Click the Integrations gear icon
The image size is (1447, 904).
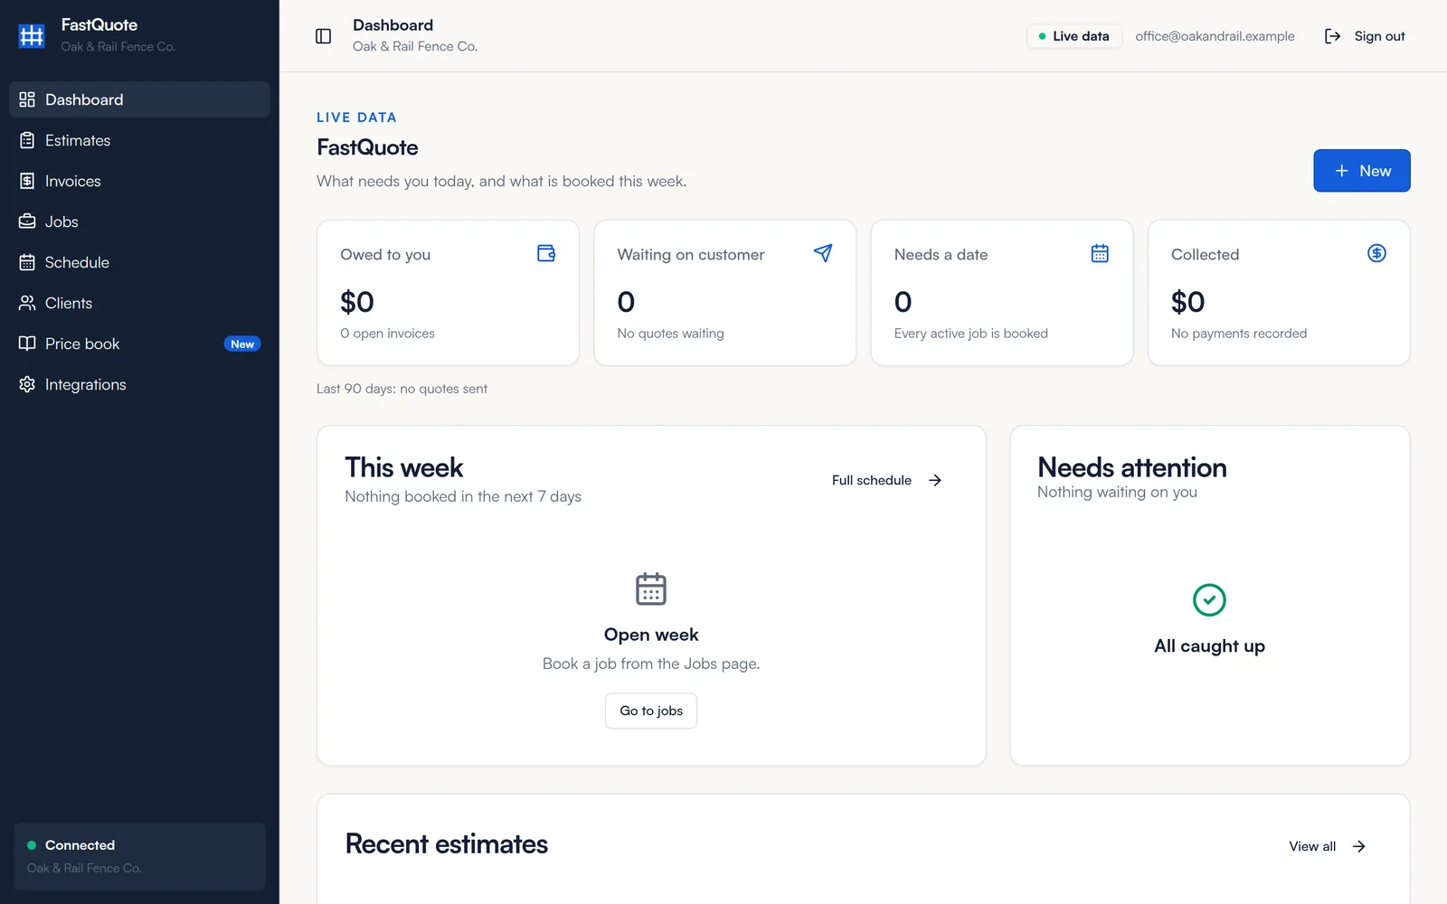point(27,384)
